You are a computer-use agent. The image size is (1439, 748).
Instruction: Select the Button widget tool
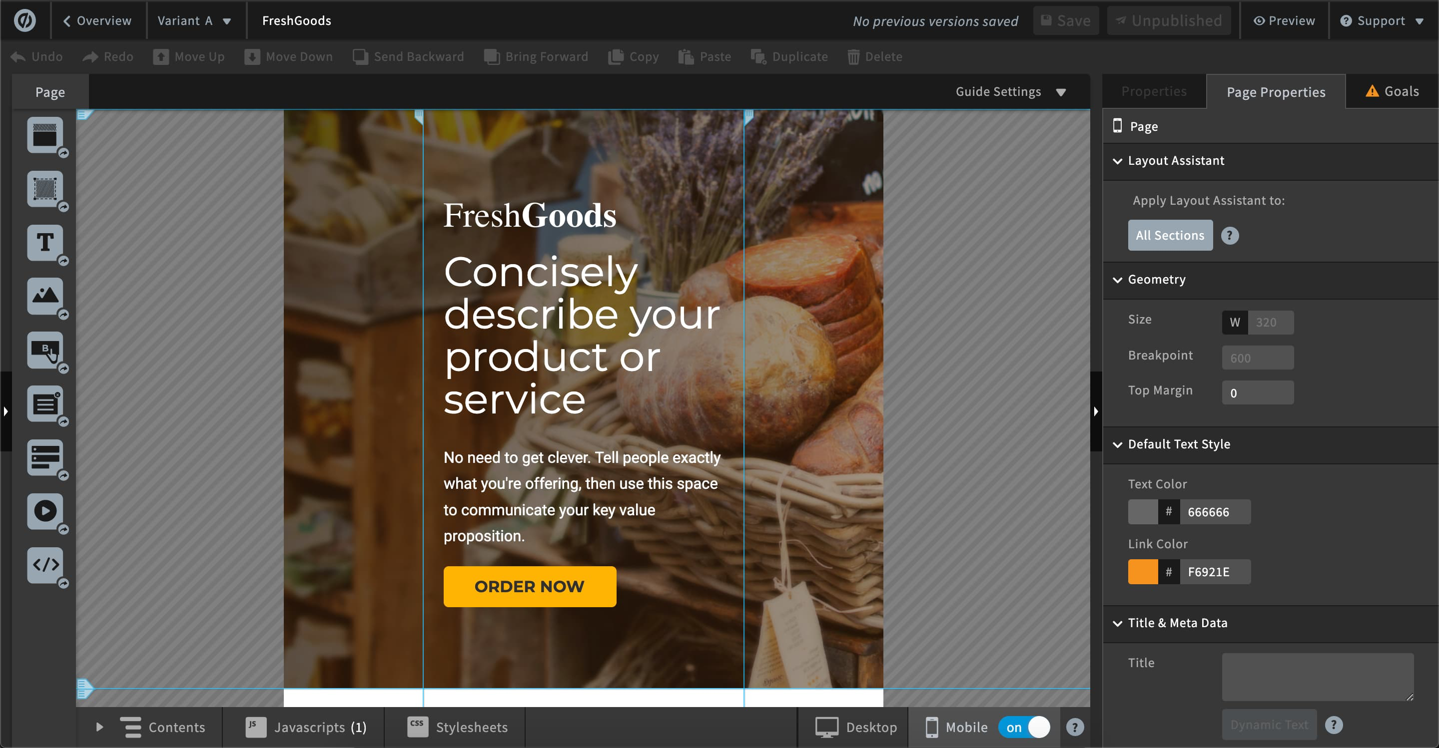pos(44,350)
